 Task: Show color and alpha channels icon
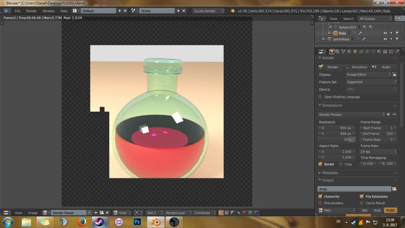[221, 213]
